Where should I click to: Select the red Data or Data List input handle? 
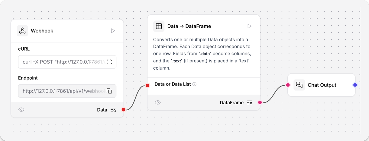[147, 86]
